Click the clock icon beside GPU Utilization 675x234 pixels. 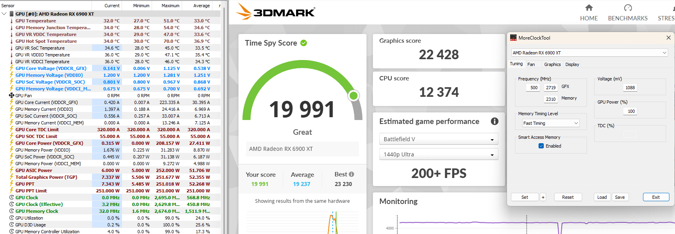[x=12, y=218]
